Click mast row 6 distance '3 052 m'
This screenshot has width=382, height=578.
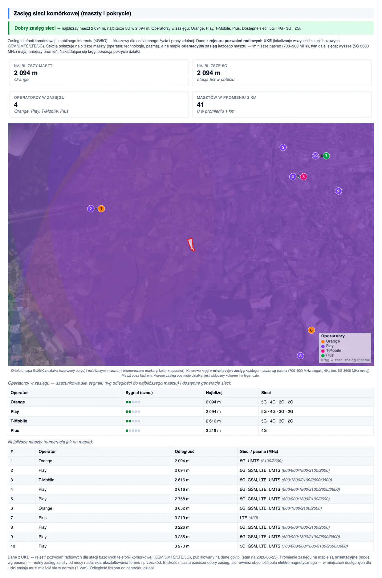(182, 508)
